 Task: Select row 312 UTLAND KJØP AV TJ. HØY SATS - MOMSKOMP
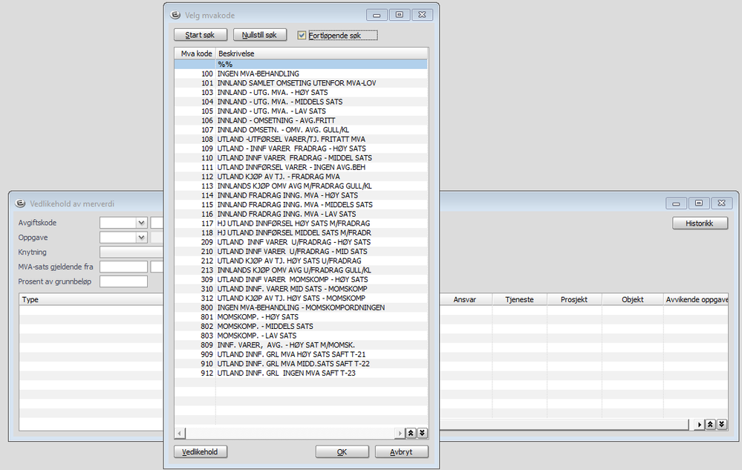tap(301, 298)
